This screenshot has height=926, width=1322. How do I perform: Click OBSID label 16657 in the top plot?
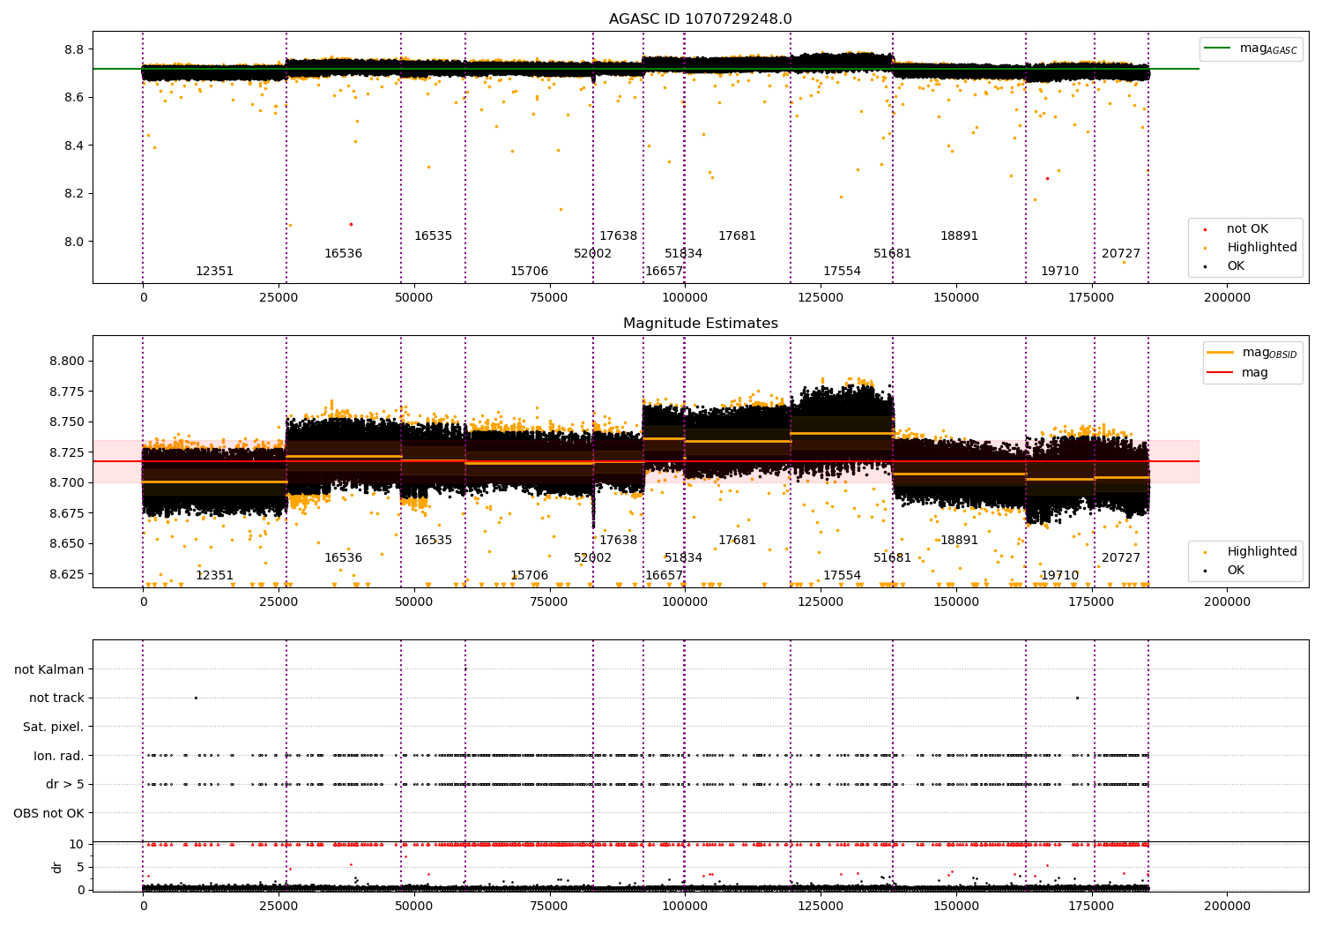pos(664,272)
